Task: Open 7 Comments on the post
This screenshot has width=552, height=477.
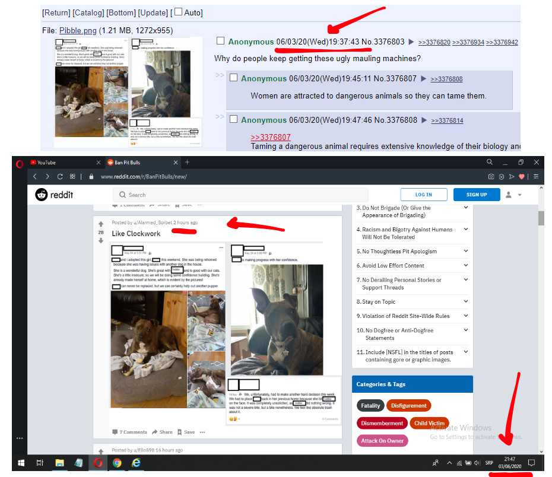Action: 129,432
